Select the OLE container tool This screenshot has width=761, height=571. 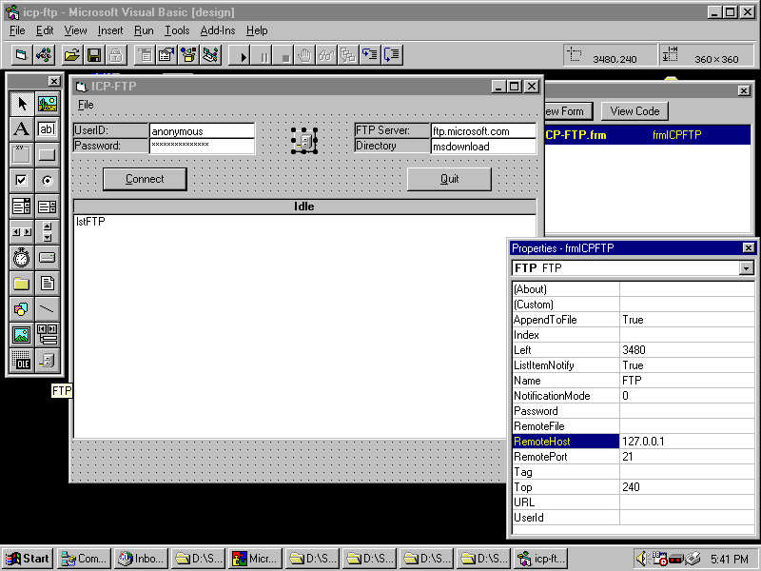click(21, 361)
